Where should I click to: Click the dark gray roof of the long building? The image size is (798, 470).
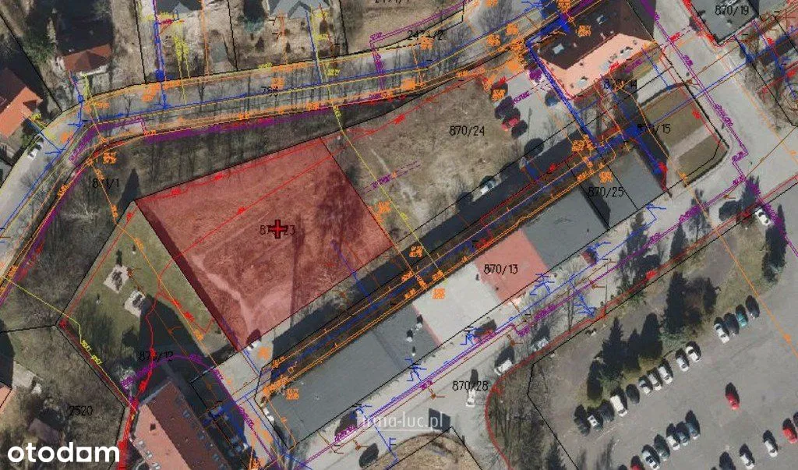(x=343, y=374)
